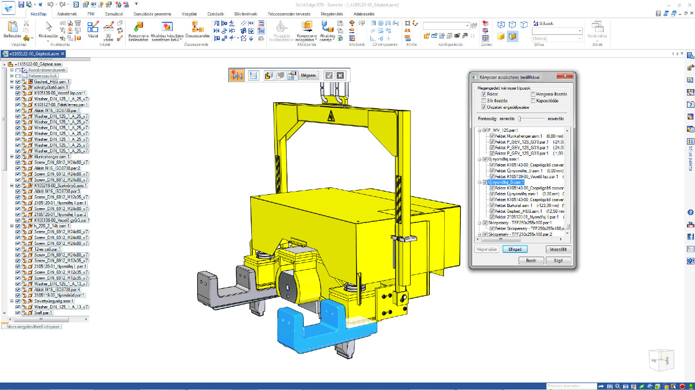Click the green checkmark accept icon
The image size is (695, 390).
(x=329, y=75)
